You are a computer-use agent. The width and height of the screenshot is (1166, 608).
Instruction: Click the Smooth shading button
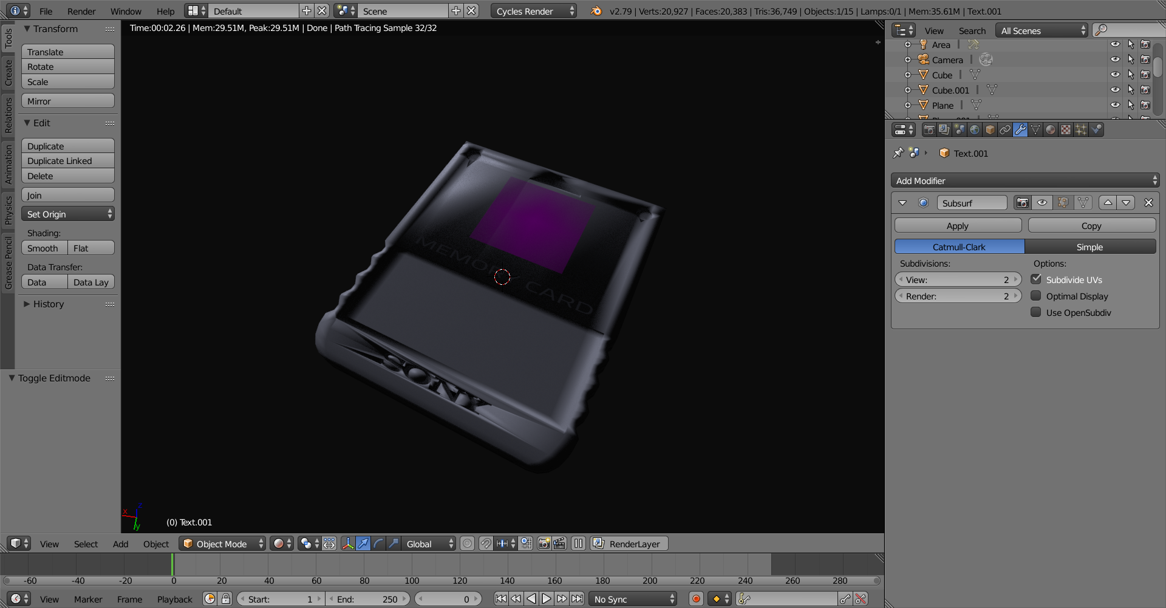(44, 248)
